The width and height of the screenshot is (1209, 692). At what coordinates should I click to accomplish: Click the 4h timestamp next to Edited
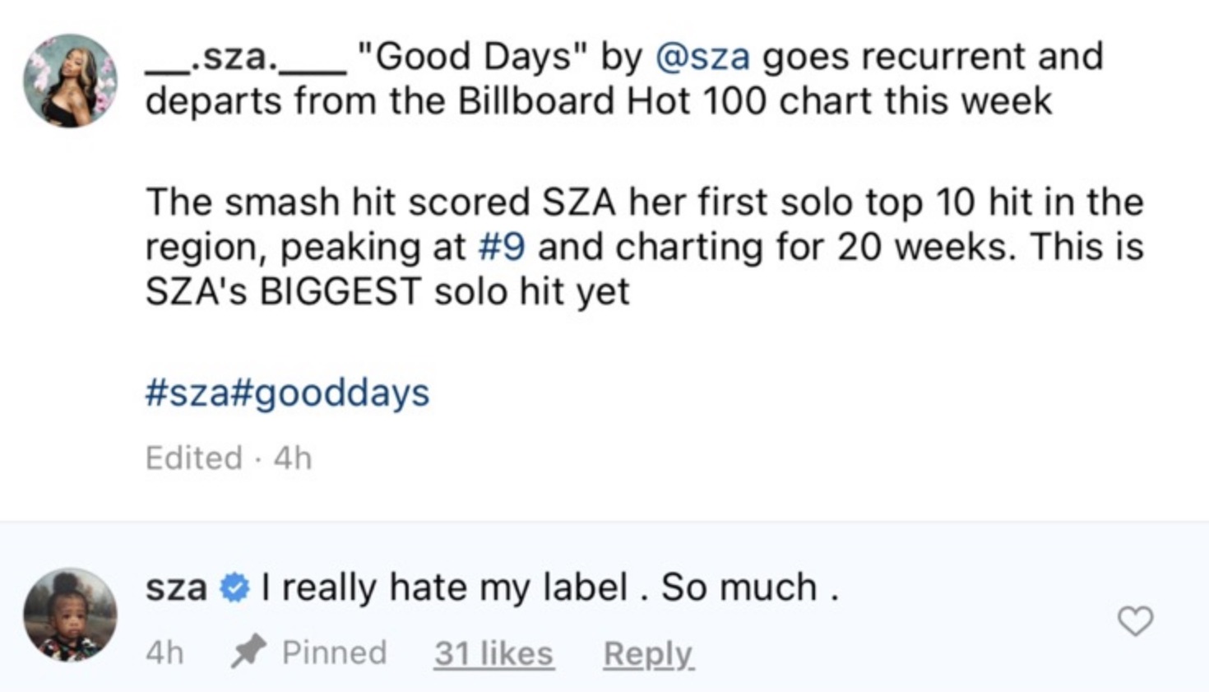293,457
